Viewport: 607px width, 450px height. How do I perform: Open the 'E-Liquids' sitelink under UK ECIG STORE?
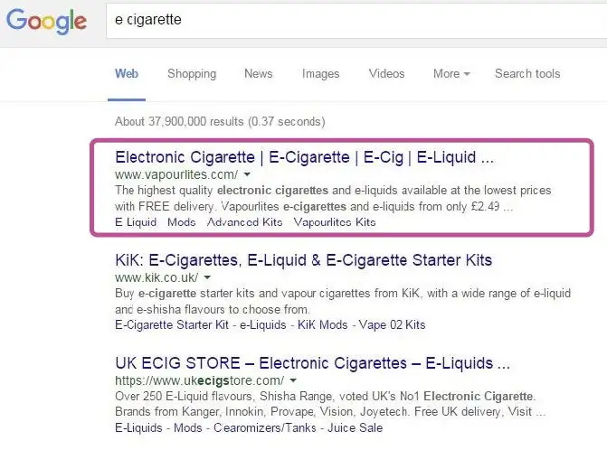click(138, 428)
